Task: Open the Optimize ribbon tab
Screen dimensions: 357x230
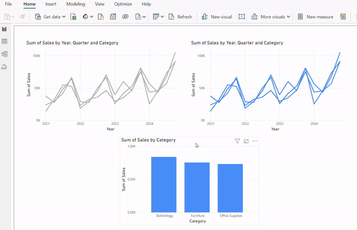Action: [x=123, y=4]
